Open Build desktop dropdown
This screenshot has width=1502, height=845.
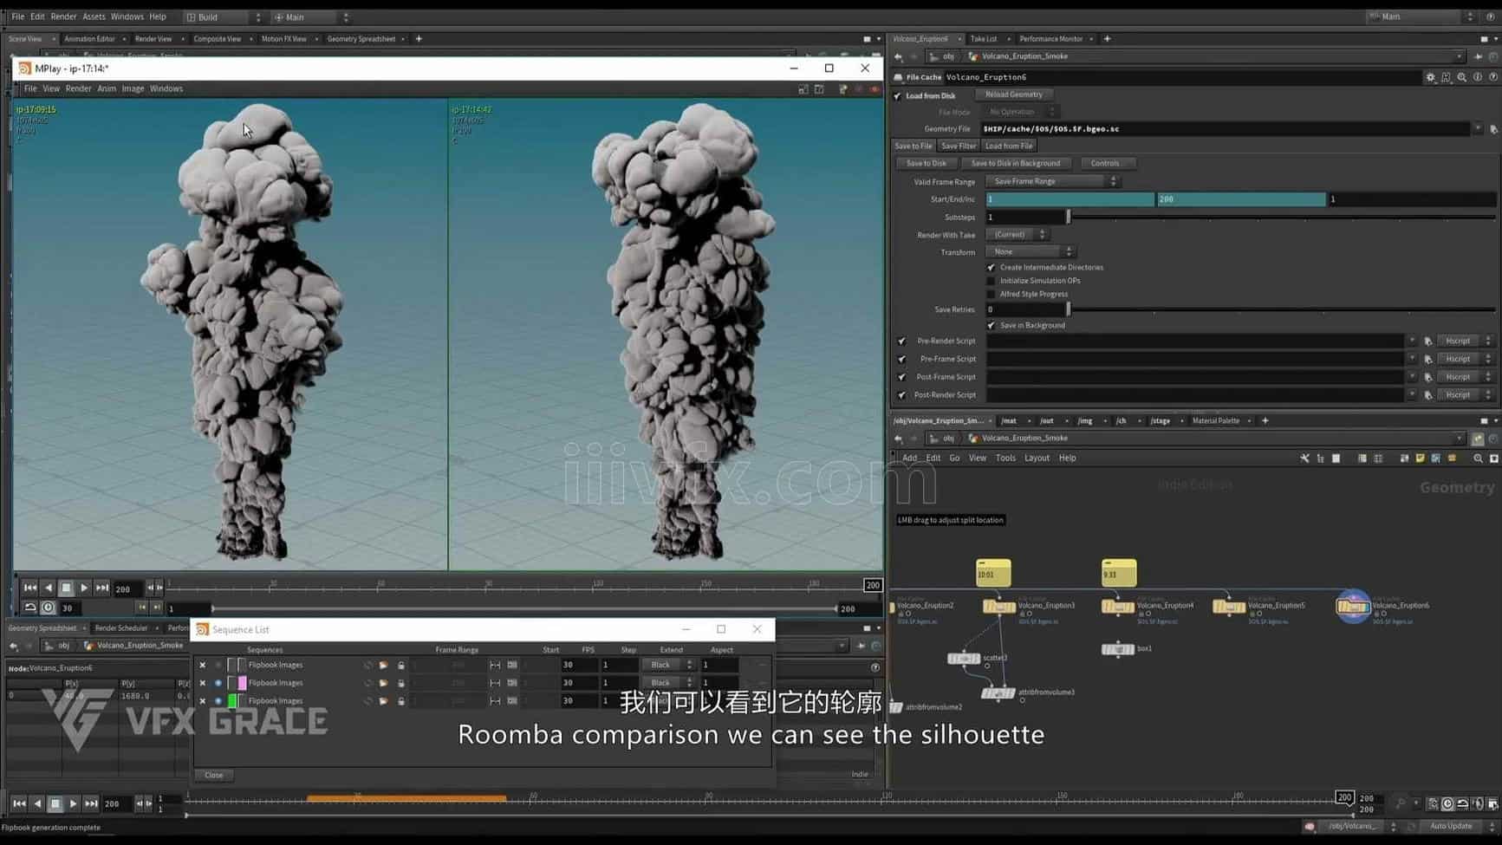point(224,17)
